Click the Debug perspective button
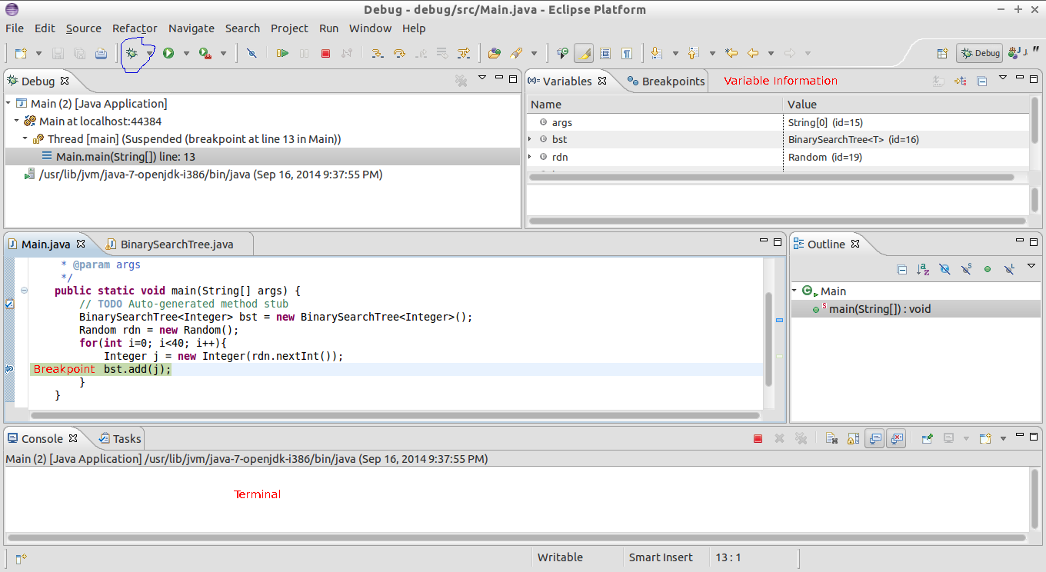The width and height of the screenshot is (1046, 572). point(978,52)
